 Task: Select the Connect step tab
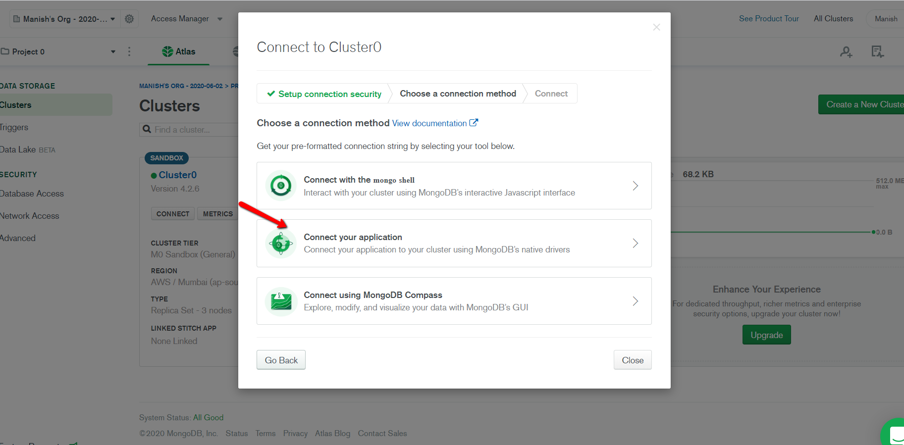pos(551,94)
